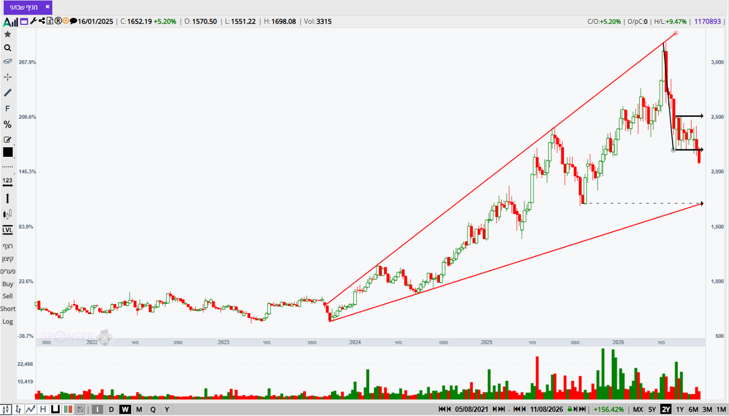This screenshot has height=416, width=729.
Task: Select the Q quarterly interval
Action: (153, 409)
